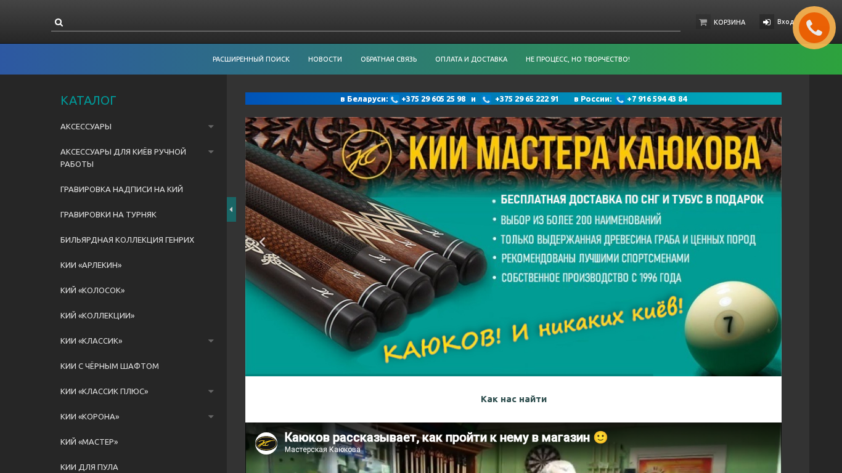
Task: Click the phone icon before +375 29 605 25 98
Action: click(x=394, y=99)
